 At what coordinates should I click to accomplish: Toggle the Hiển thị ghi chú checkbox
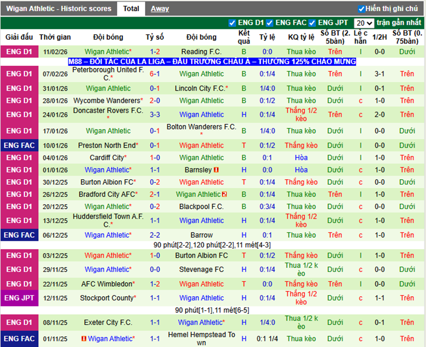coord(361,9)
